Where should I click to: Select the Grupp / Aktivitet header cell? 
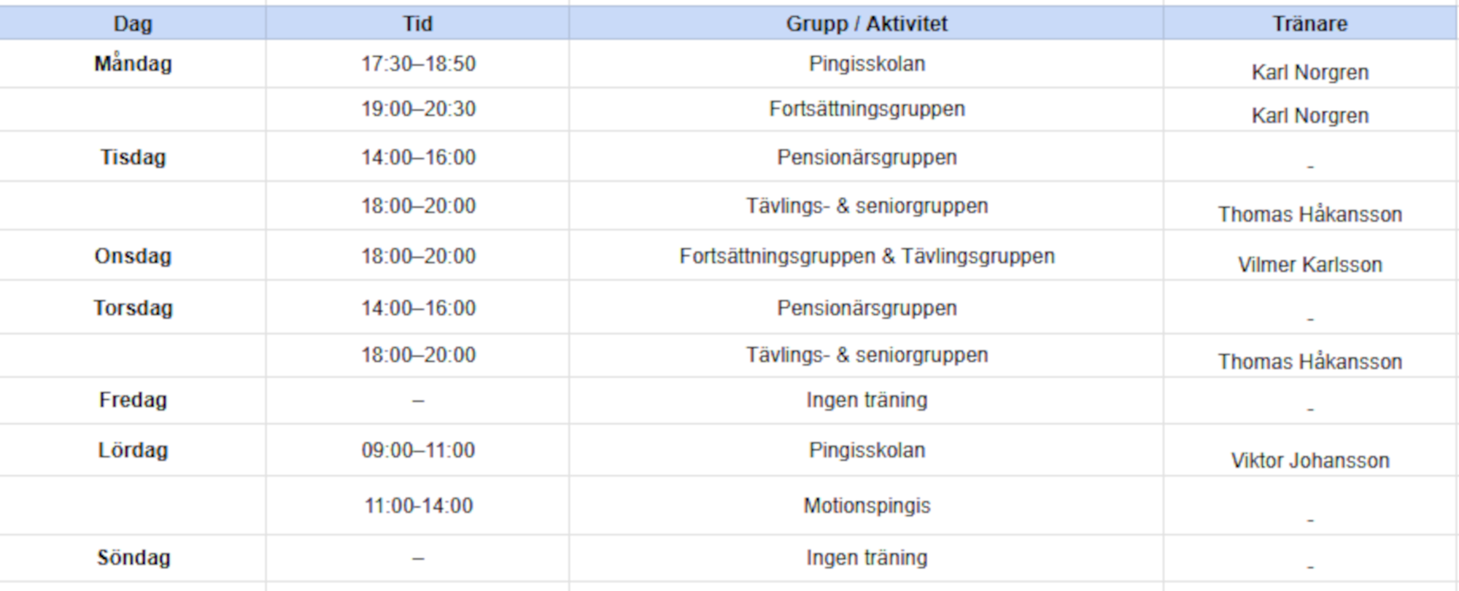click(x=867, y=23)
